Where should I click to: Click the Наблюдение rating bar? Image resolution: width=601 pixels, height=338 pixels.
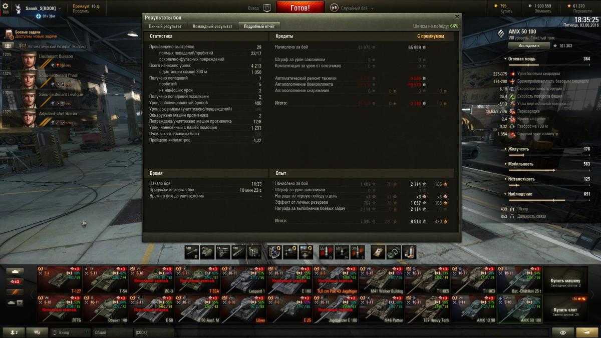tap(549, 200)
